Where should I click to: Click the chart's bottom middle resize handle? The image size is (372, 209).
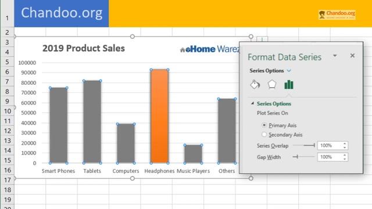pos(133,178)
